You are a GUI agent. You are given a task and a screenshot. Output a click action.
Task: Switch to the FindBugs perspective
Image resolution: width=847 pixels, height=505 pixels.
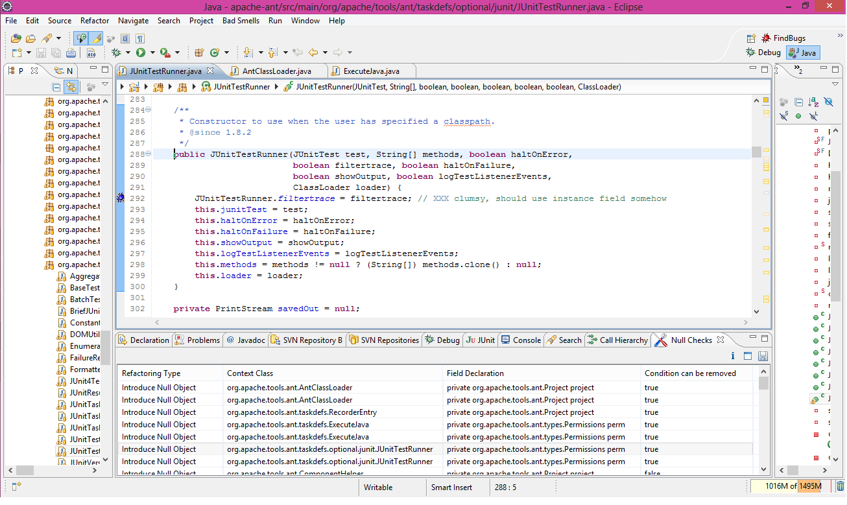783,38
